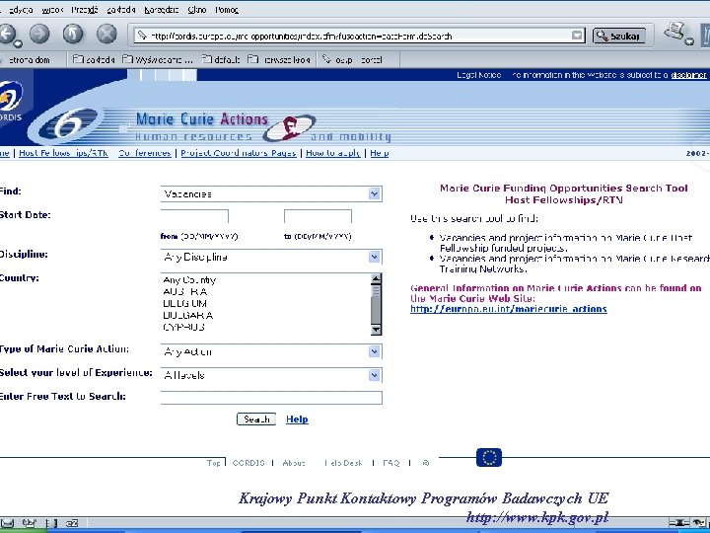Click country list scroll up arrow
This screenshot has height=533, width=710.
pyautogui.click(x=376, y=278)
